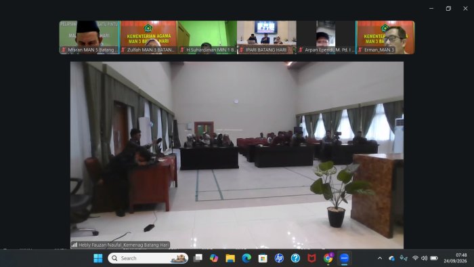Select Misran MAN 5 Batang participant video
The image size is (474, 267).
tap(89, 37)
